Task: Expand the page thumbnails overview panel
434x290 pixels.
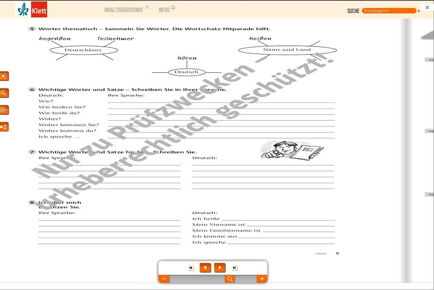Action: (4, 110)
